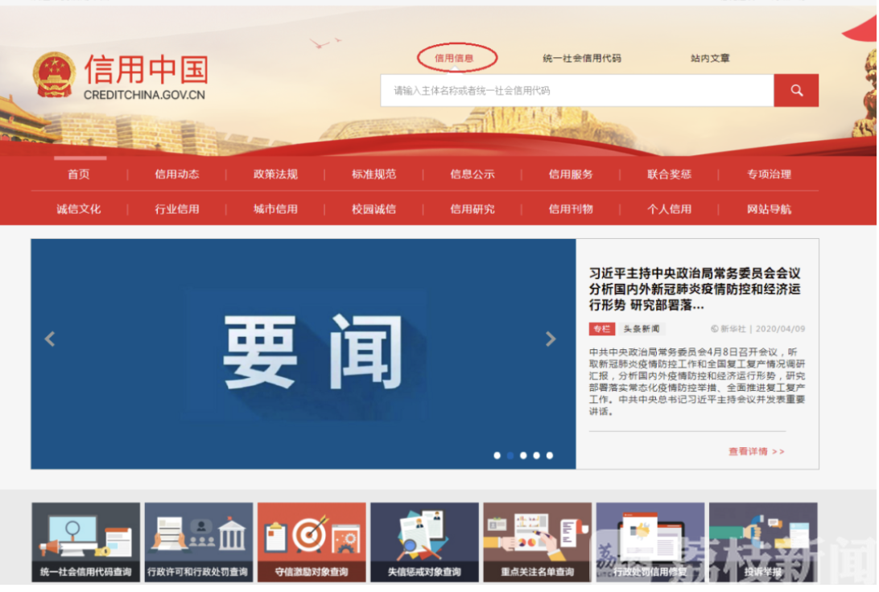Open 信用刊物 menu item

pos(571,209)
